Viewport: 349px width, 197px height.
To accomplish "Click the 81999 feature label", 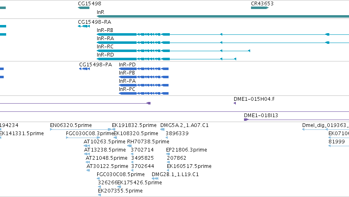I will [x=337, y=142].
